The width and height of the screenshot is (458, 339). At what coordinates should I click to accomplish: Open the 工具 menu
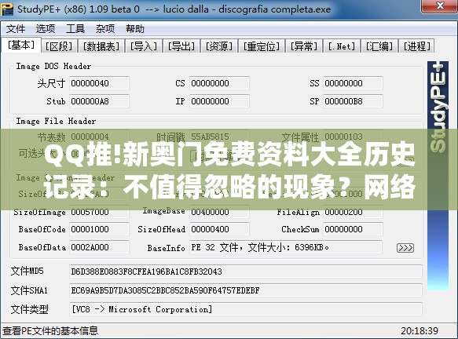tap(75, 28)
